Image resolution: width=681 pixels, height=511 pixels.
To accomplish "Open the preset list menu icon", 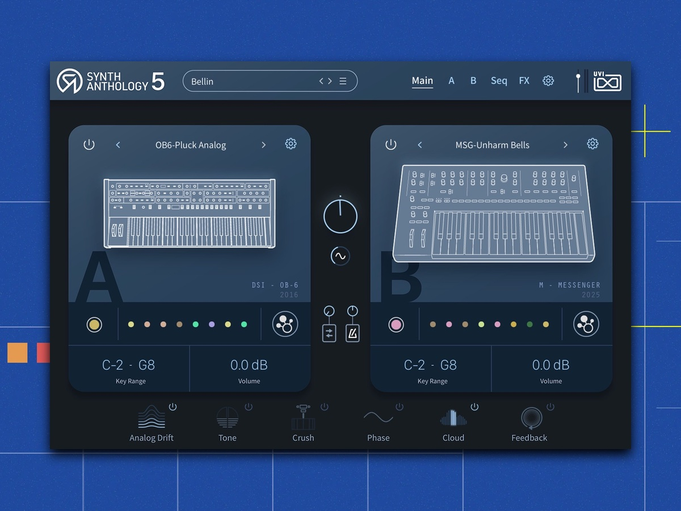I will pos(343,81).
